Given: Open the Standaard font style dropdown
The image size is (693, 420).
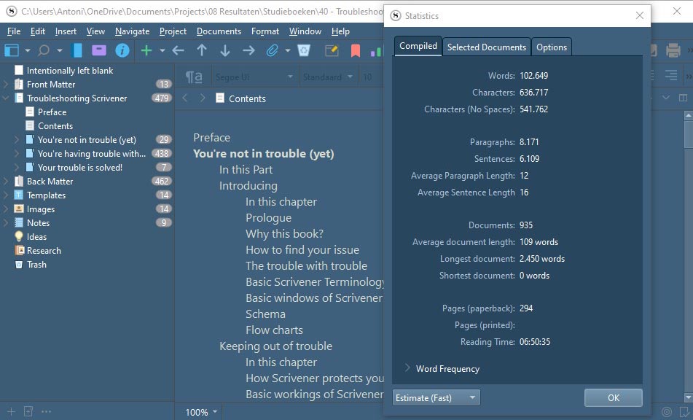Looking at the screenshot, I should (x=328, y=77).
